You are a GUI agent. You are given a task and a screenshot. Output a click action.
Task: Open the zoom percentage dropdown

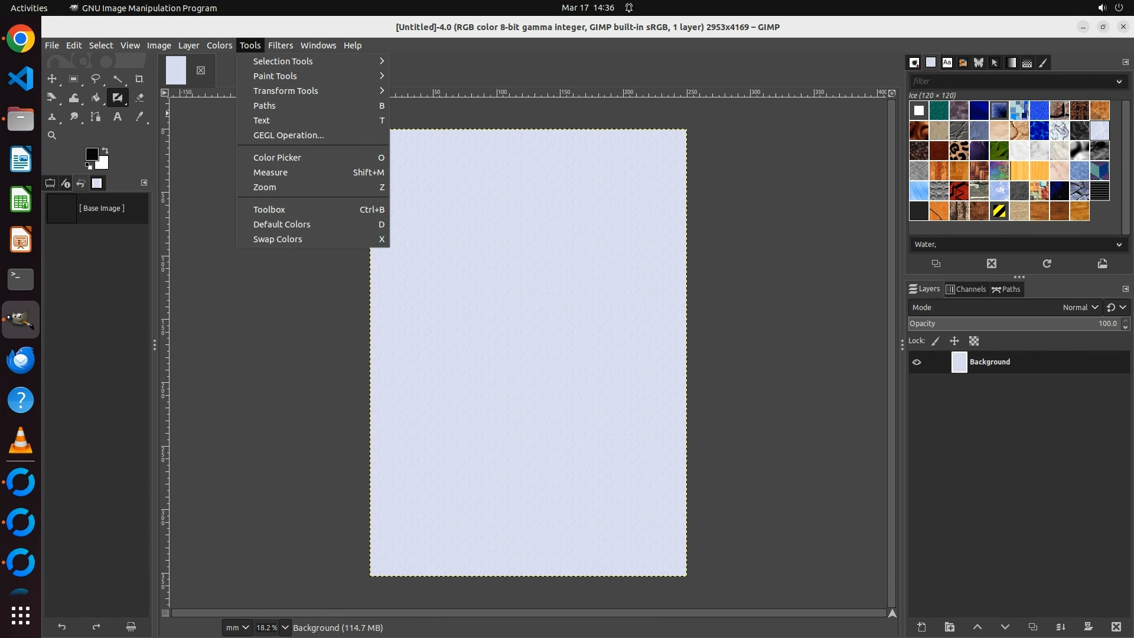285,627
